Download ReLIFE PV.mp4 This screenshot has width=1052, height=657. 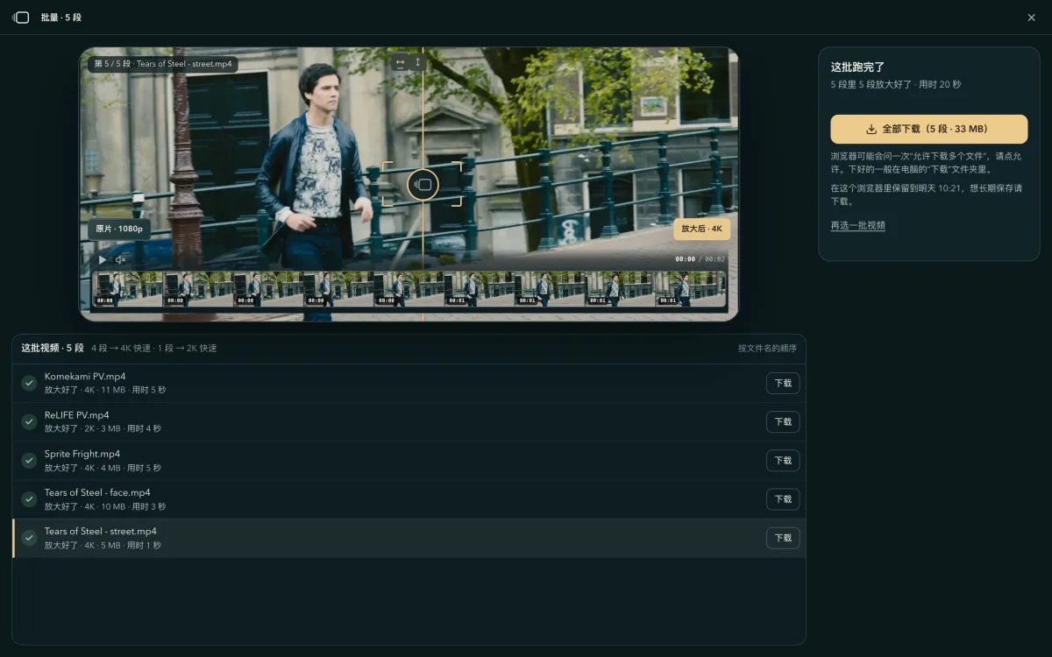click(783, 421)
